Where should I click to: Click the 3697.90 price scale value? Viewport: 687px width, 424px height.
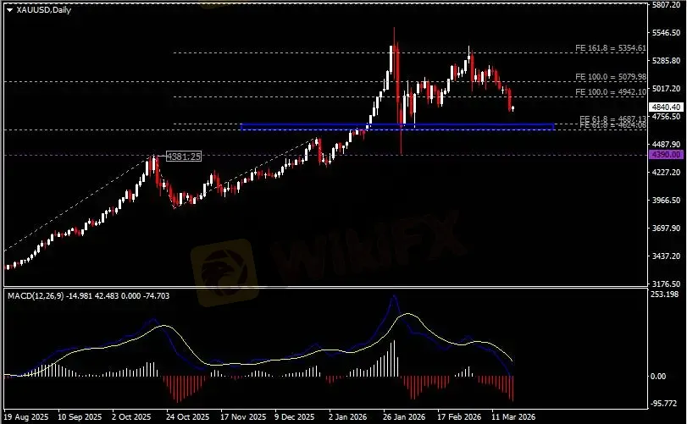(x=666, y=228)
